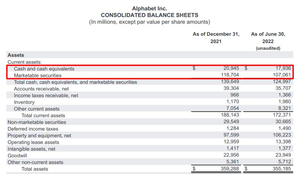
Task: Click the Consolidated Balance Sheets heading
Action: (150, 15)
